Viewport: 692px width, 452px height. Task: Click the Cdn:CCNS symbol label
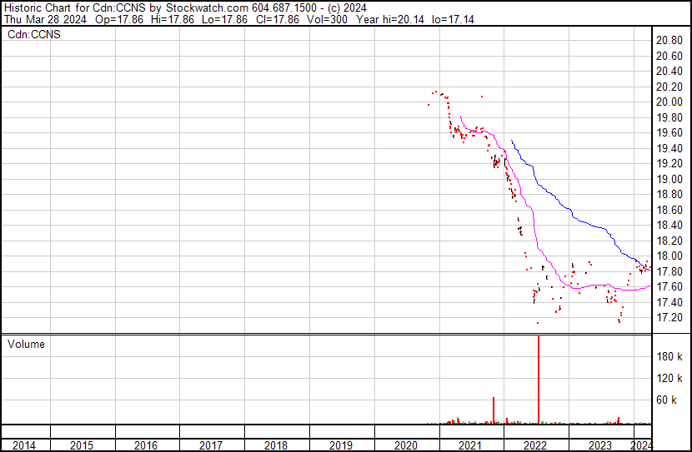[34, 34]
